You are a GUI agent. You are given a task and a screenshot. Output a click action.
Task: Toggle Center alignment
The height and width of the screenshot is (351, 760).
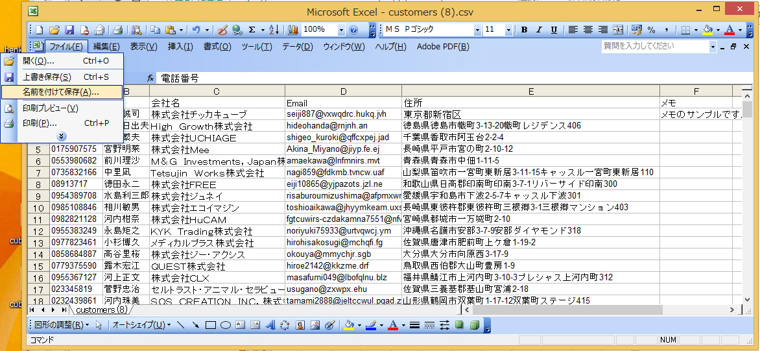pos(588,30)
